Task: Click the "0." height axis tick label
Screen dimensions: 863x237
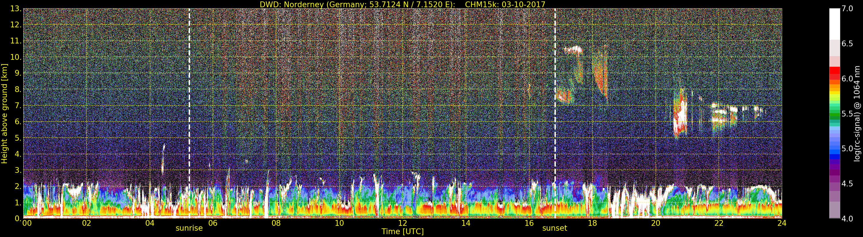Action: [x=18, y=218]
